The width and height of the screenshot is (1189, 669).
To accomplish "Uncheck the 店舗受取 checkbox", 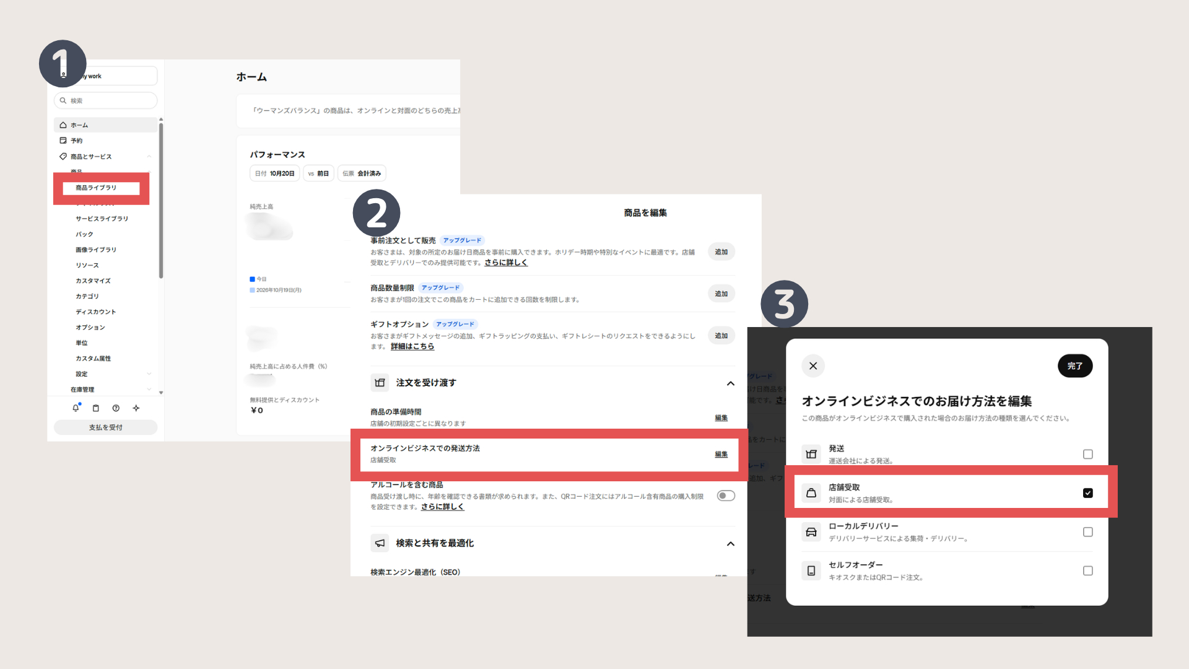I will click(x=1087, y=493).
